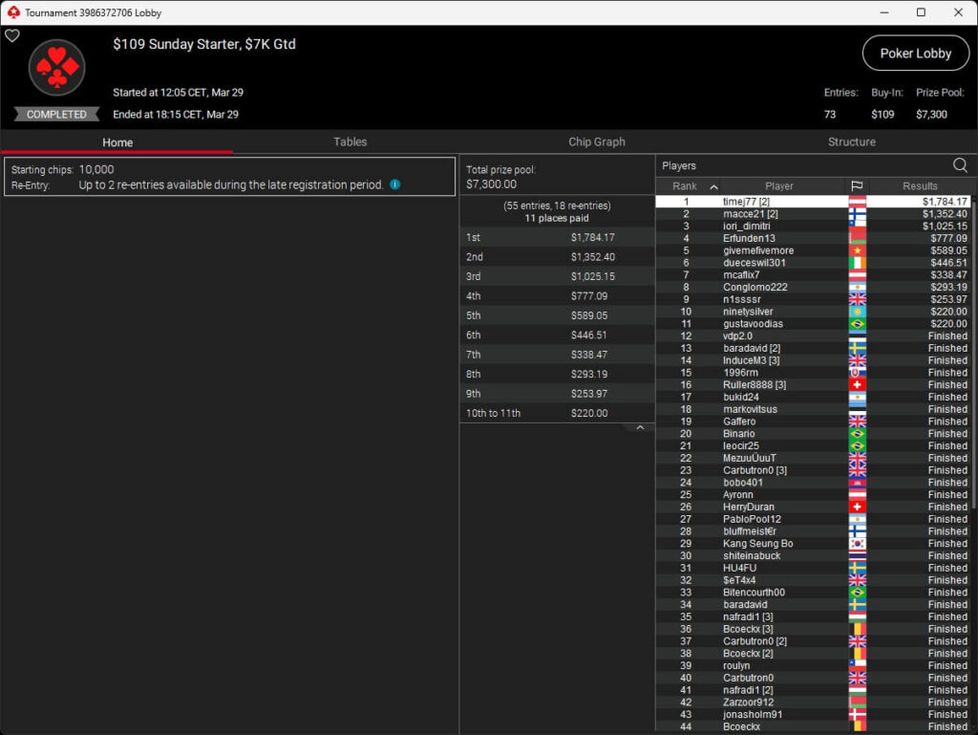Sort by the Player column header

(x=778, y=186)
